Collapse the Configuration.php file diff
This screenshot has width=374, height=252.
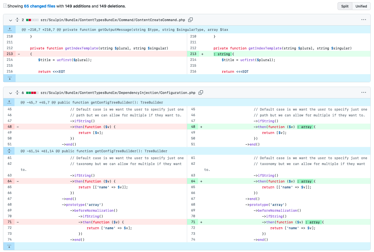click(11, 93)
